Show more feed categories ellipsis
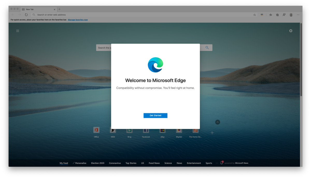This screenshot has width=311, height=178. click(217, 163)
